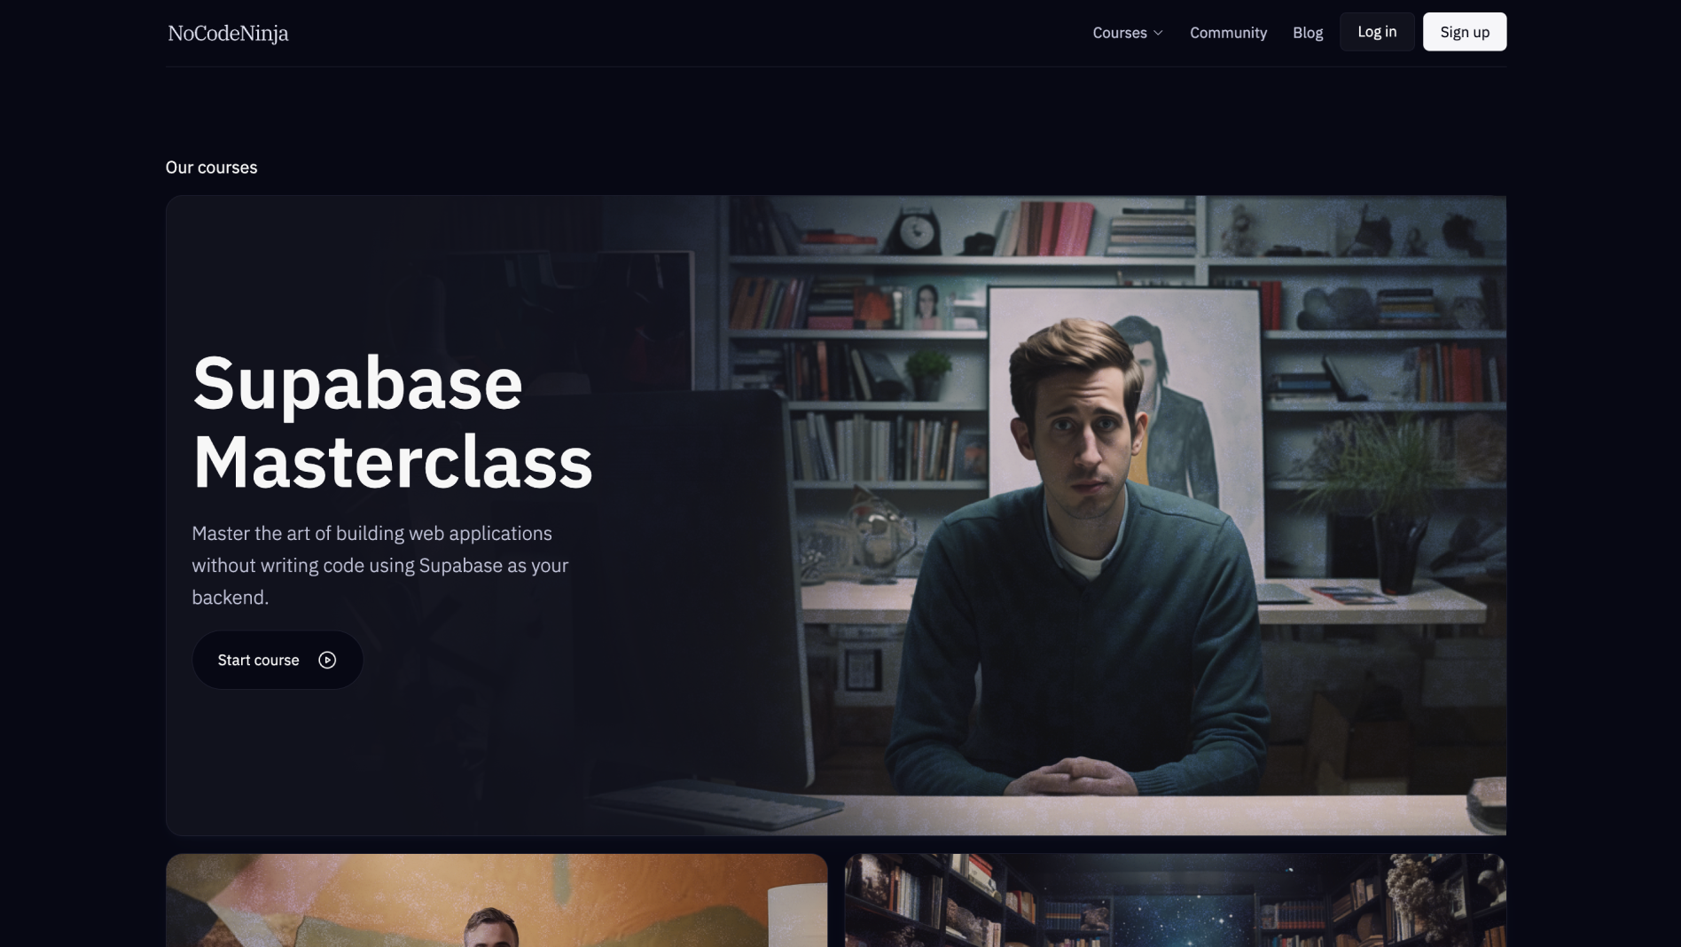
Task: Open the Blog section
Action: (x=1307, y=33)
